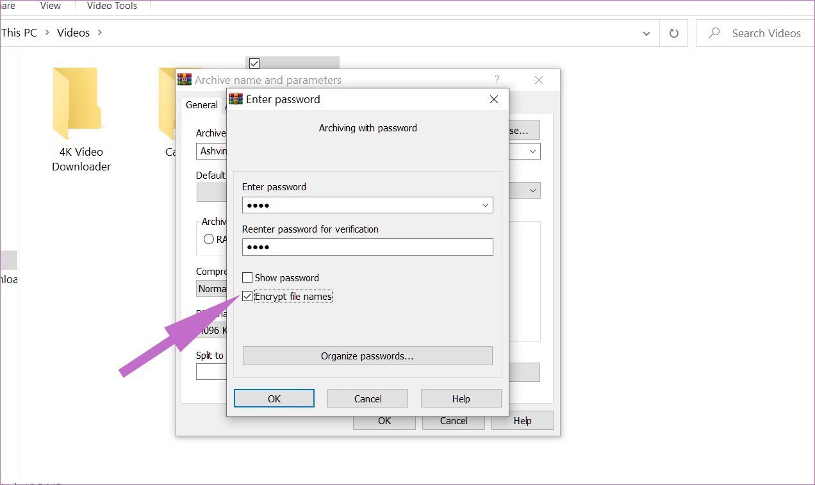This screenshot has height=485, width=815.
Task: Uncheck Encrypt file names checkbox
Action: pos(247,297)
